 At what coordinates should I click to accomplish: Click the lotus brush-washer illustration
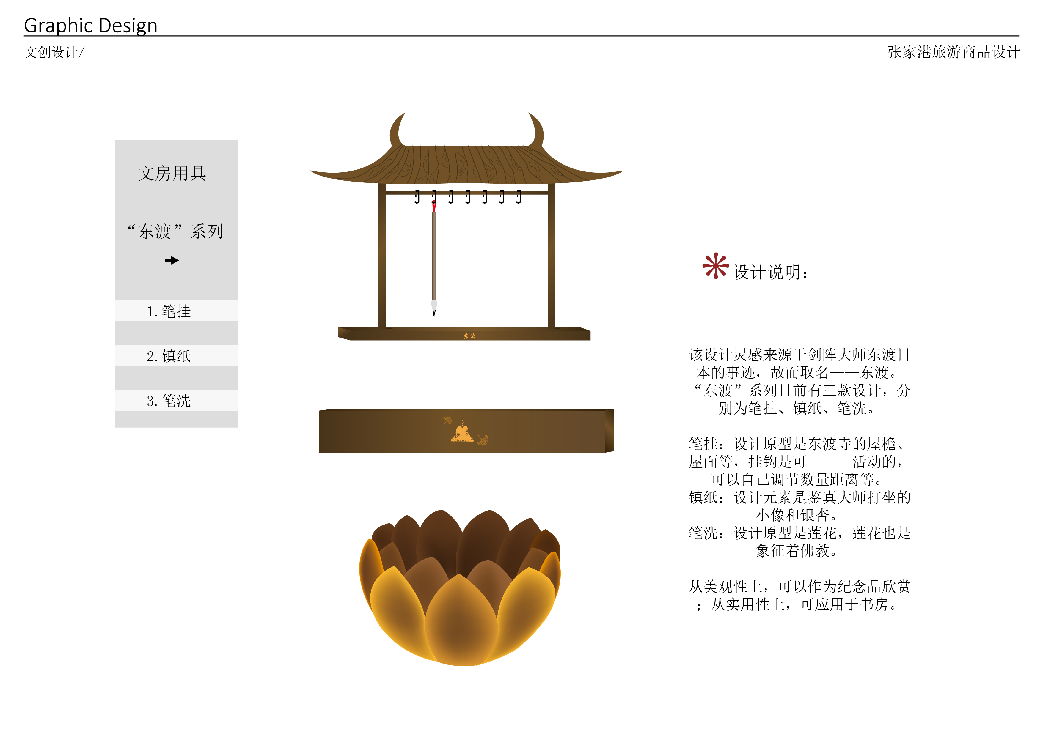click(x=460, y=588)
